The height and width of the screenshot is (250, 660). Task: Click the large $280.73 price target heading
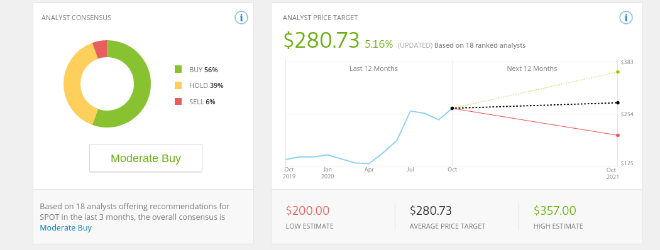point(322,40)
